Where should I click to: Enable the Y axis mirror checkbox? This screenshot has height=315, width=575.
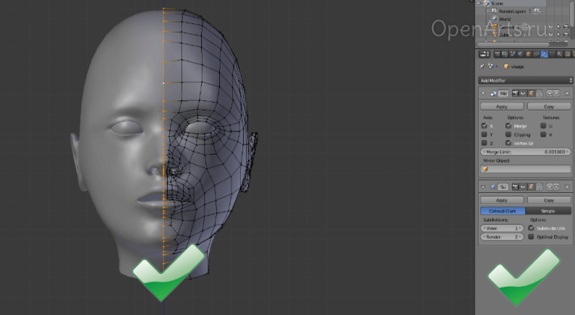(485, 134)
